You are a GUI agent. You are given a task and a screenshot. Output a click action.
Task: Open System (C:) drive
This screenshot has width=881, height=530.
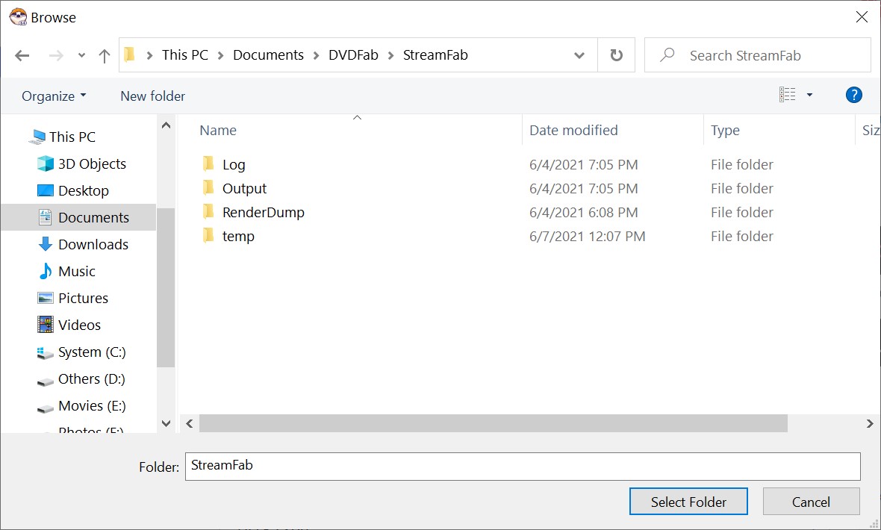(92, 352)
